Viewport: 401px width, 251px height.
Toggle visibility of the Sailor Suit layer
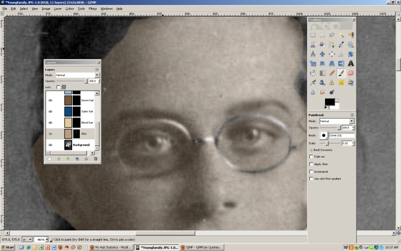coord(50,112)
